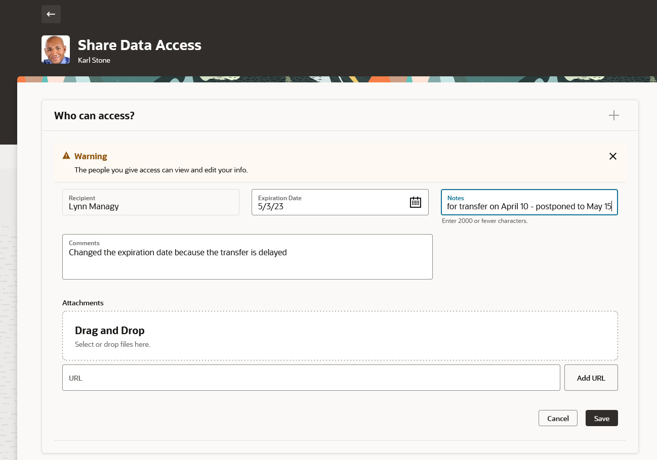
Task: Select the Drag and Drop file area
Action: 340,336
